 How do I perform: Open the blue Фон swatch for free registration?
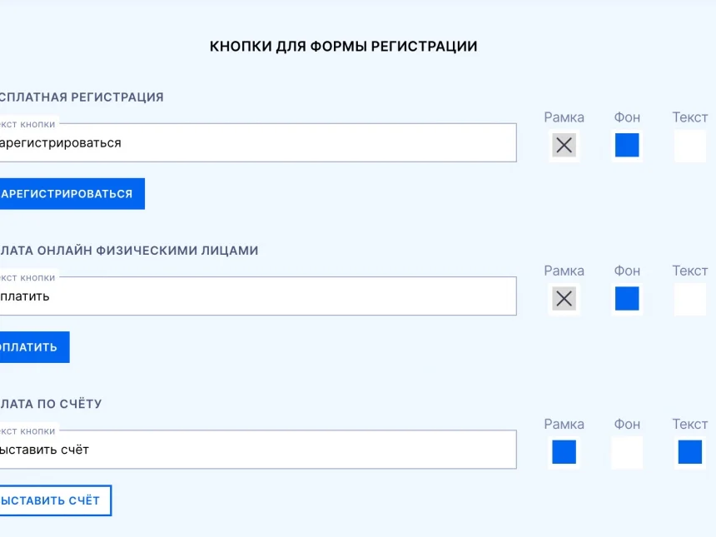(x=627, y=146)
